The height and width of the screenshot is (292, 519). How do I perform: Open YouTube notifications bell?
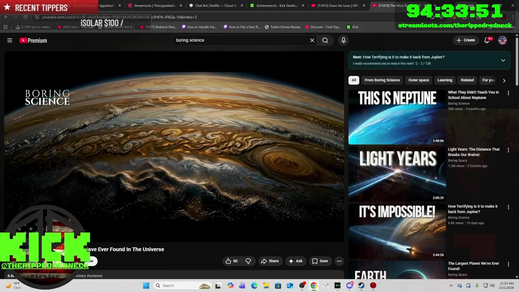487,40
